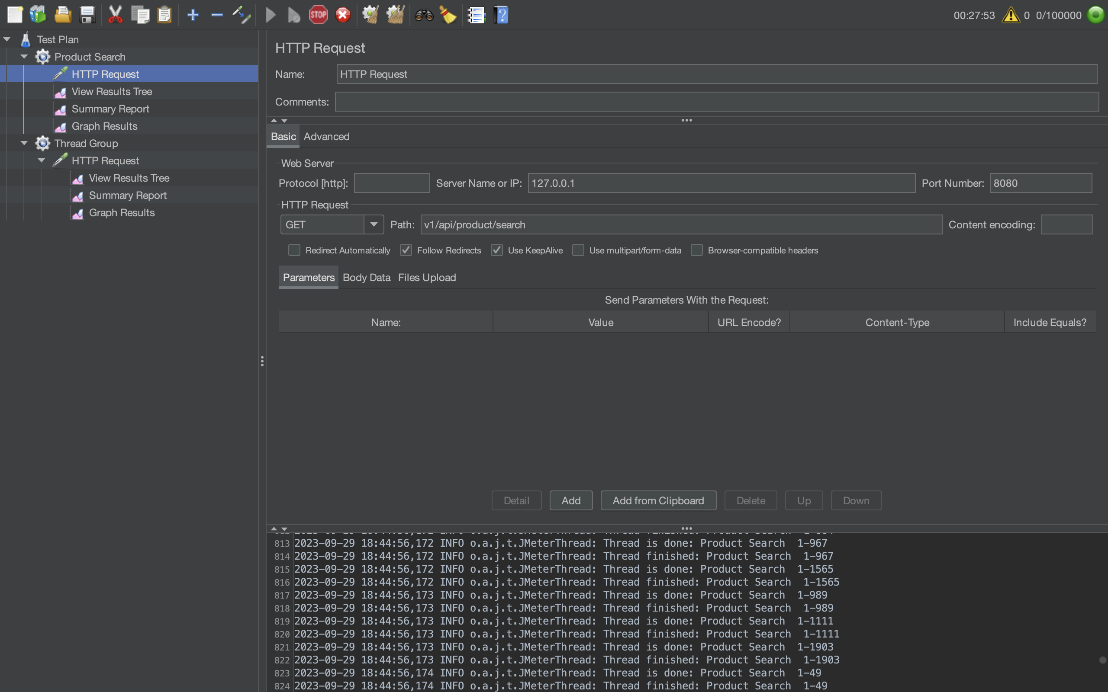Click the Clear All broom icon
Screen dimensions: 1108x692
tap(396, 15)
